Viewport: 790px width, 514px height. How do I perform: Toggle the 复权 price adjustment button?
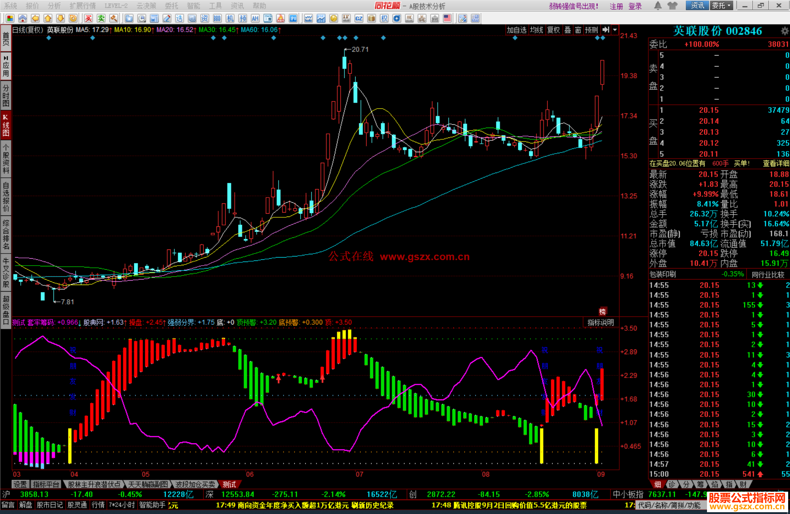pyautogui.click(x=553, y=30)
